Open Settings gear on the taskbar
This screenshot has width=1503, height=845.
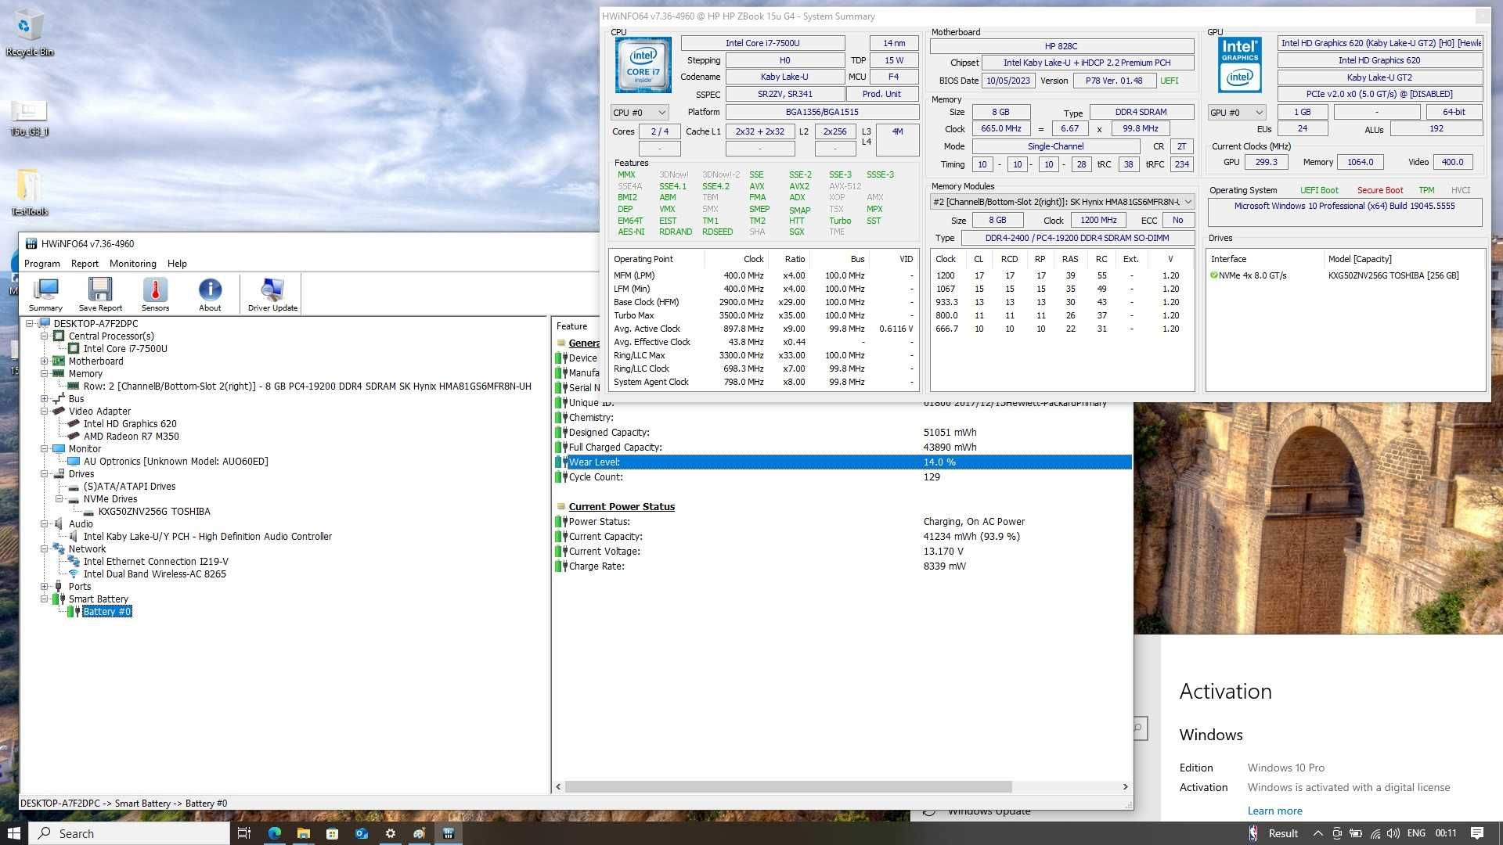(x=390, y=833)
